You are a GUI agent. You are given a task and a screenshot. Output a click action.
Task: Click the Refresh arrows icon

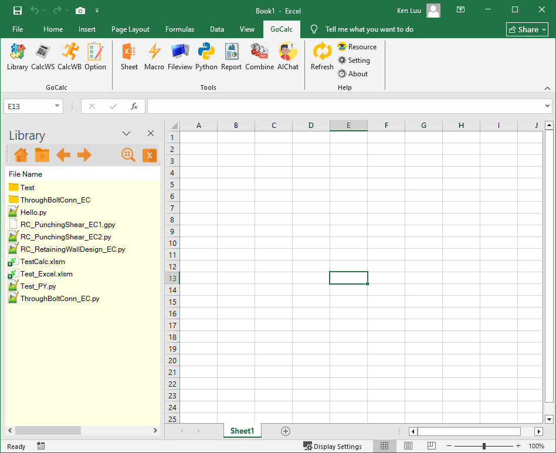[322, 57]
